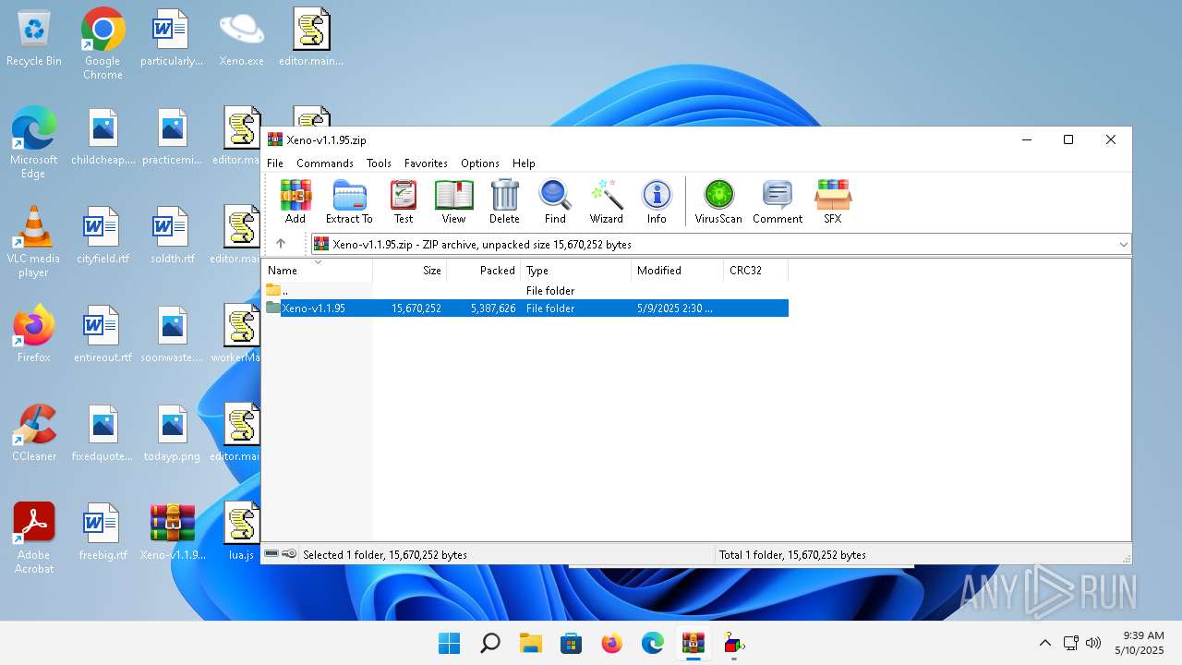
Task: Select the cityfield.rtf desktop file
Action: pos(103,236)
